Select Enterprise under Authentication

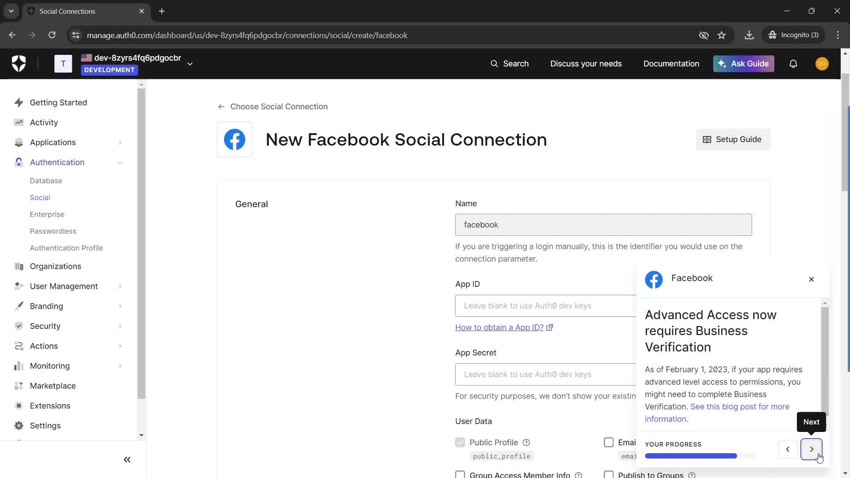click(x=47, y=214)
